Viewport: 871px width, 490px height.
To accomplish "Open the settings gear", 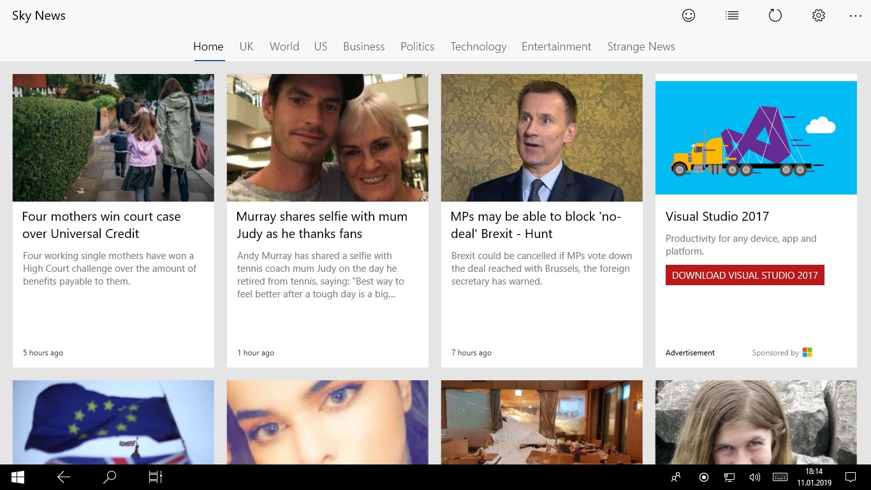I will coord(819,15).
